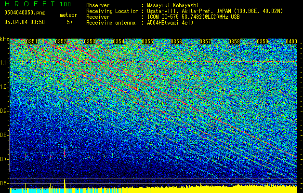Viewport: 303px width, 193px height.
Task: Click the meteor label
Action: pos(68,15)
